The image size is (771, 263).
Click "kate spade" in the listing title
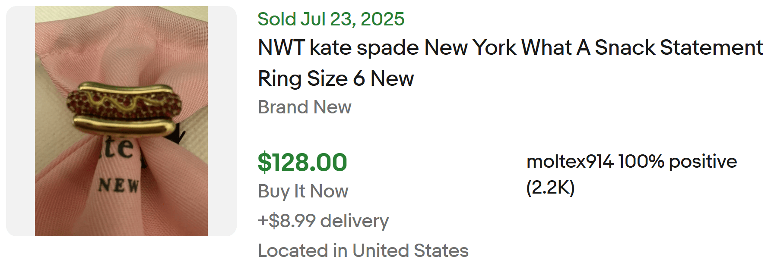point(364,47)
